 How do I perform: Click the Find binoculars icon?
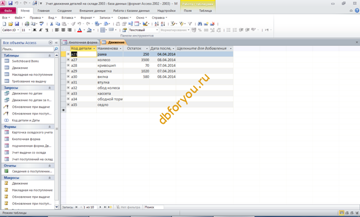200,24
